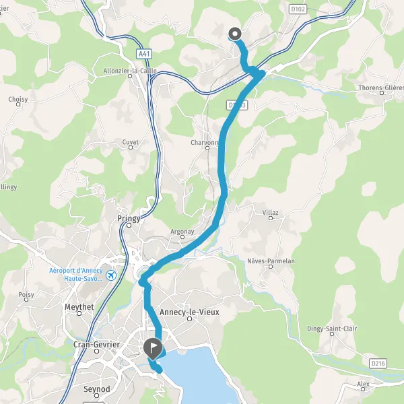Click the airport airplane icon

[x=111, y=275]
